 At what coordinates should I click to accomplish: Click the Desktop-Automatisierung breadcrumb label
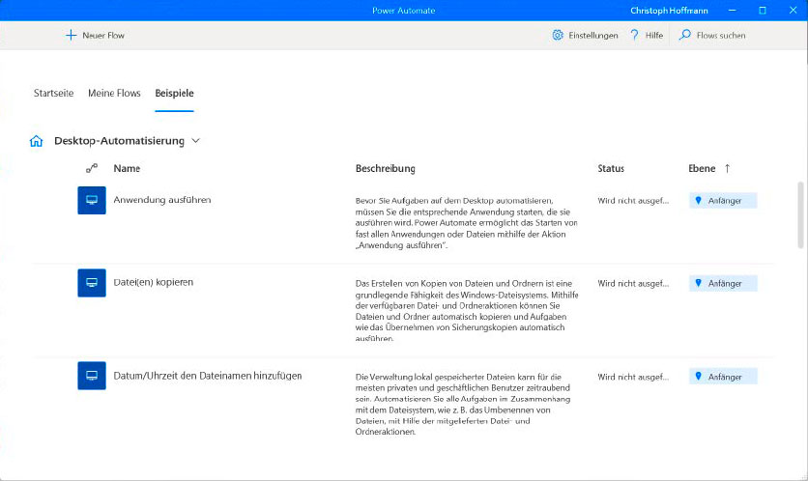(x=119, y=141)
